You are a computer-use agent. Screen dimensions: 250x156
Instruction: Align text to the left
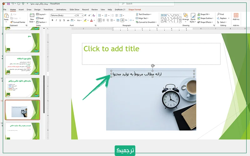[x=100, y=20]
